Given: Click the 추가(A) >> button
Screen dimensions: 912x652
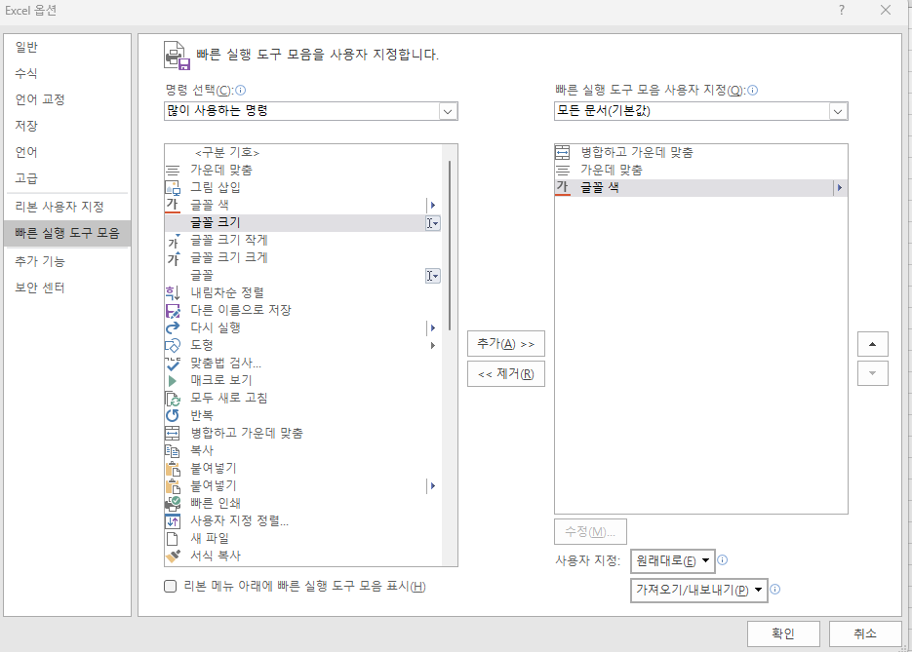Looking at the screenshot, I should tap(506, 343).
